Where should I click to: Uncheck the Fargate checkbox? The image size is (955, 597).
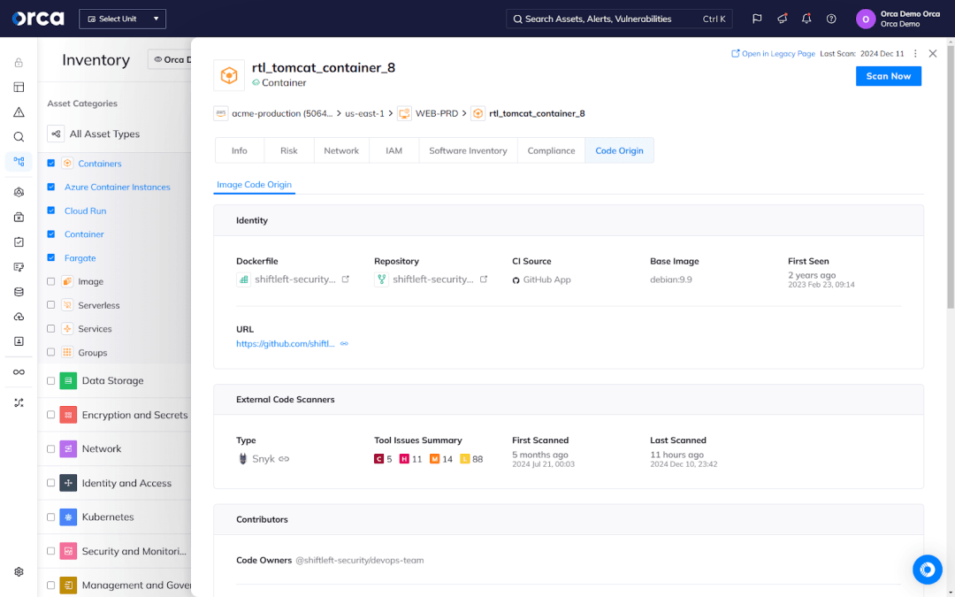[x=51, y=258]
